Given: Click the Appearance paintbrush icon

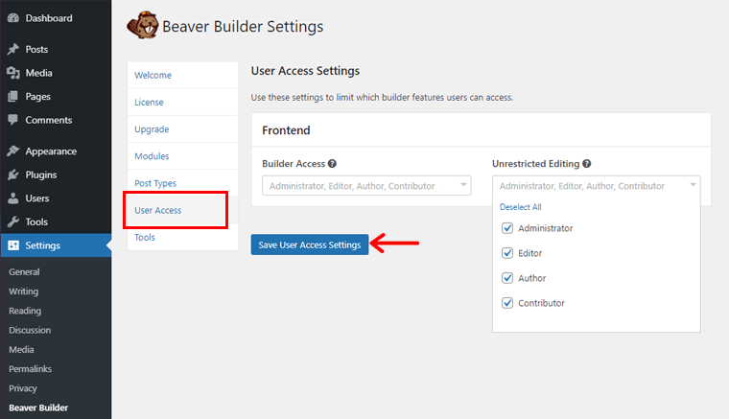Looking at the screenshot, I should [12, 151].
